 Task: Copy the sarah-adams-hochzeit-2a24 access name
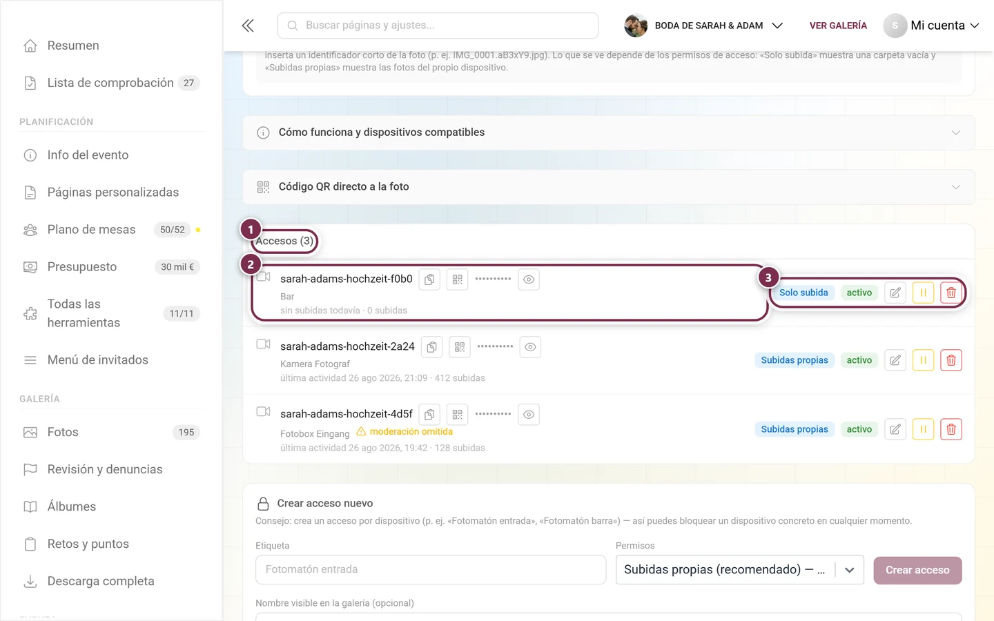(x=431, y=347)
